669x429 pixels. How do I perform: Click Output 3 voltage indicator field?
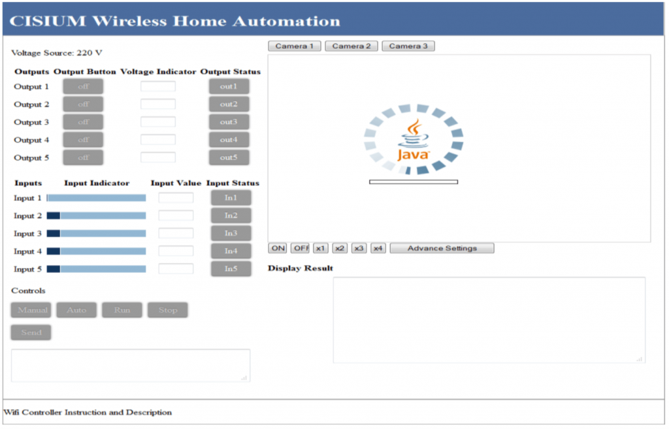tap(158, 122)
